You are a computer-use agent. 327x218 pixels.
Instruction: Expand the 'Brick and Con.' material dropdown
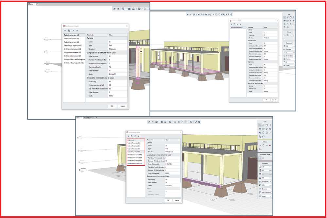(290, 56)
